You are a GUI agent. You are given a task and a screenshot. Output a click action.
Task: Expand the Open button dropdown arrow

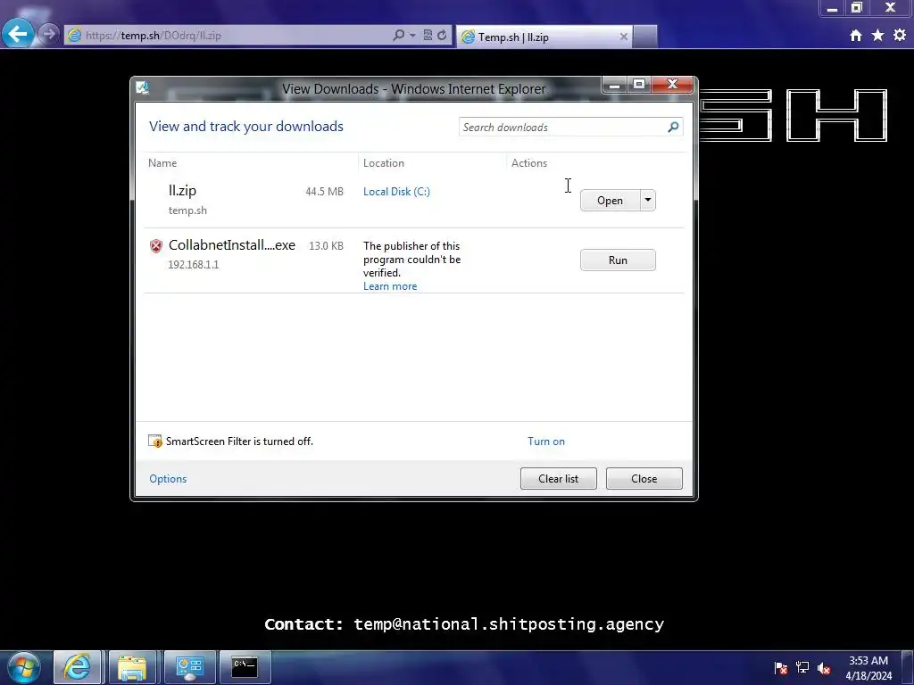(648, 201)
